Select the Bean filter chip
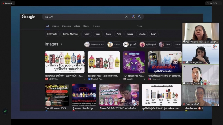This screenshot has height=125, width=223. (154, 34)
